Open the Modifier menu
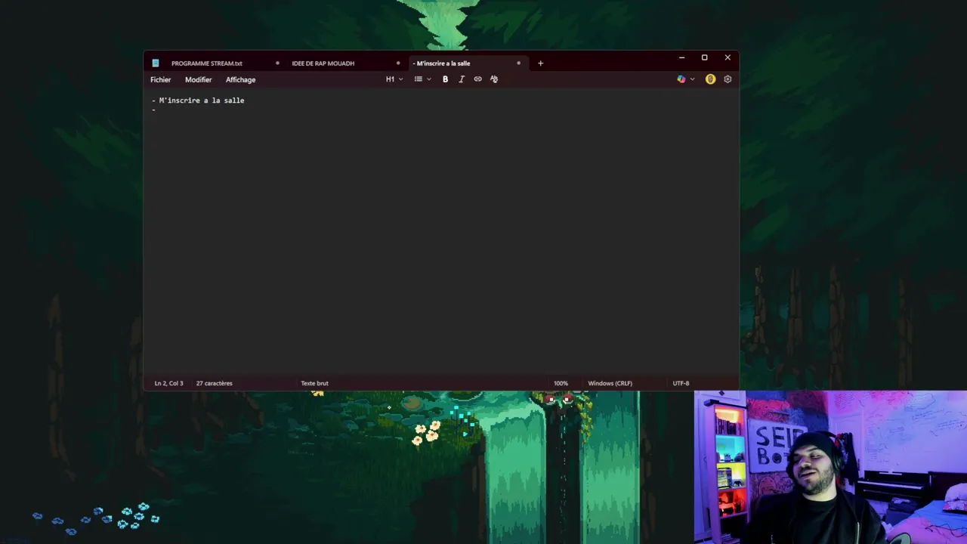The width and height of the screenshot is (967, 544). click(x=198, y=79)
